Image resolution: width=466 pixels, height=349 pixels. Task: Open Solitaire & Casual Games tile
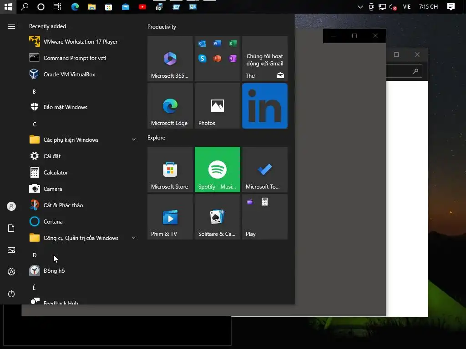(x=217, y=217)
